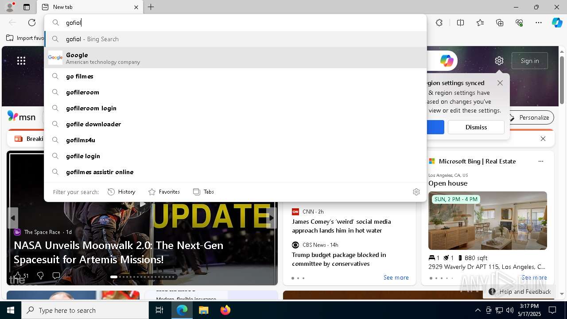Screen dimensions: 567x319
Task: Choose 'gofilms4u' suggestion
Action: [x=235, y=140]
